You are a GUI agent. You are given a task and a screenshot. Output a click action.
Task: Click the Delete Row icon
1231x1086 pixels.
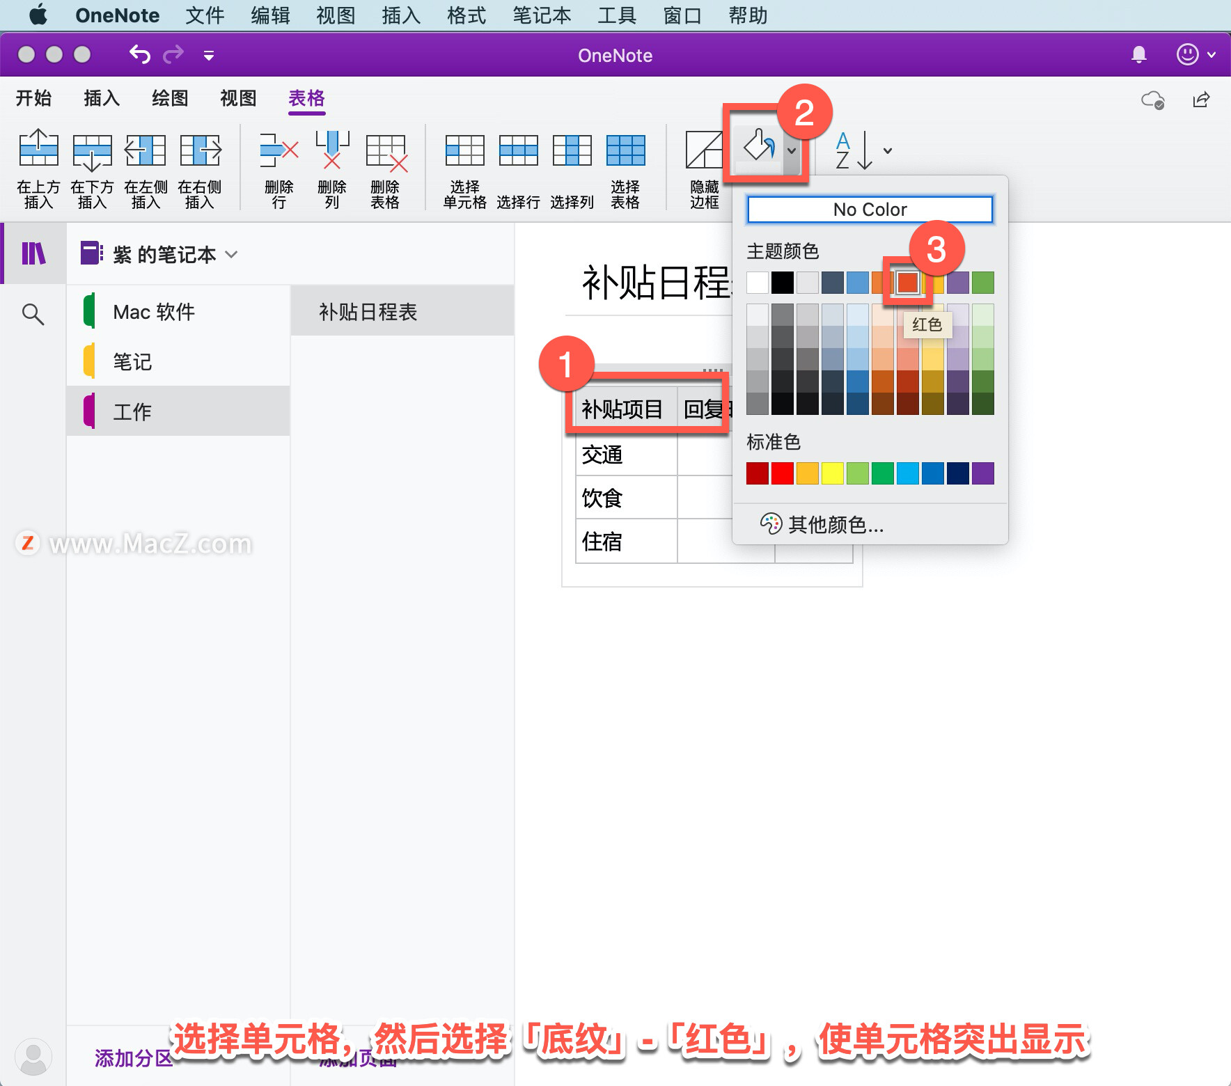pyautogui.click(x=279, y=150)
